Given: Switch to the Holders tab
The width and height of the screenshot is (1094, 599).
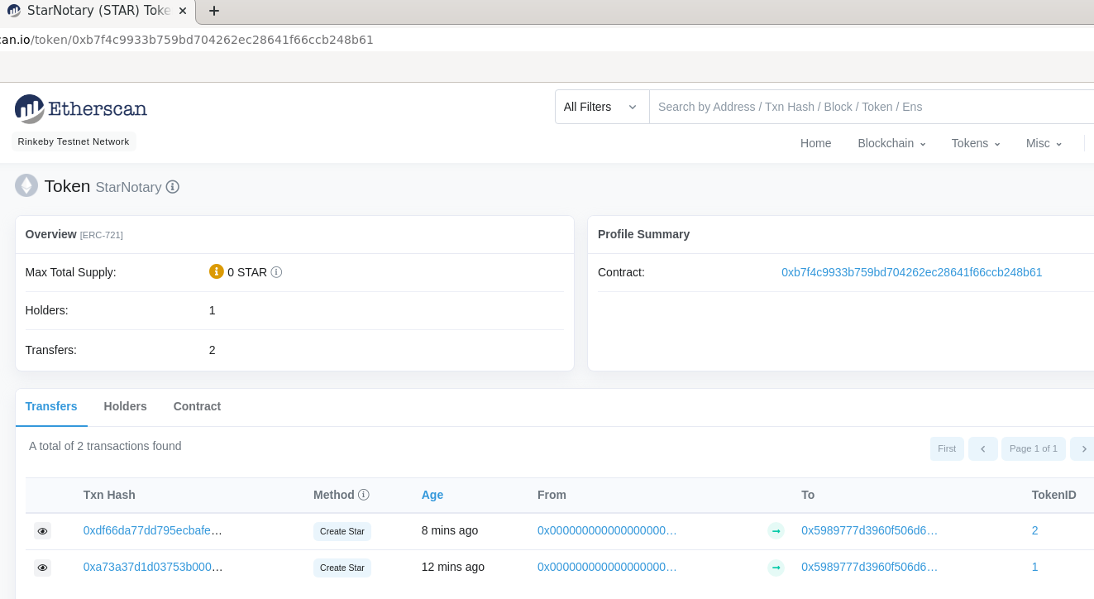Looking at the screenshot, I should tap(125, 406).
